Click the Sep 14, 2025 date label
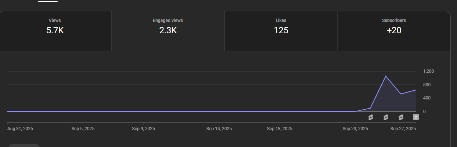This screenshot has height=147, width=457. 219,129
